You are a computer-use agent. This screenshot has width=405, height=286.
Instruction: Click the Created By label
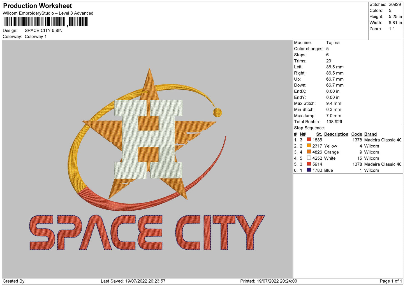click(14, 281)
